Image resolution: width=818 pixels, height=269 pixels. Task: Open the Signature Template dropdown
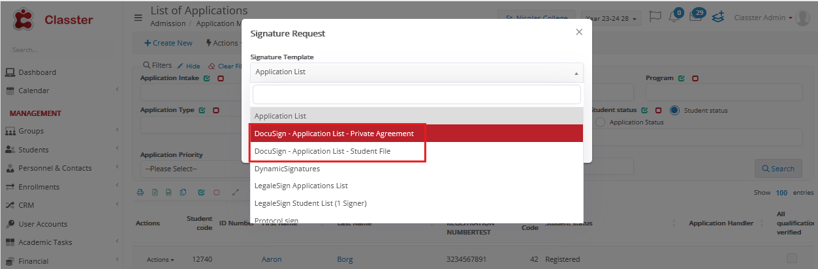417,72
